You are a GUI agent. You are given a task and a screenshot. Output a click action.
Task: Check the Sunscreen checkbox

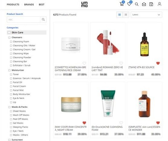point(9,140)
